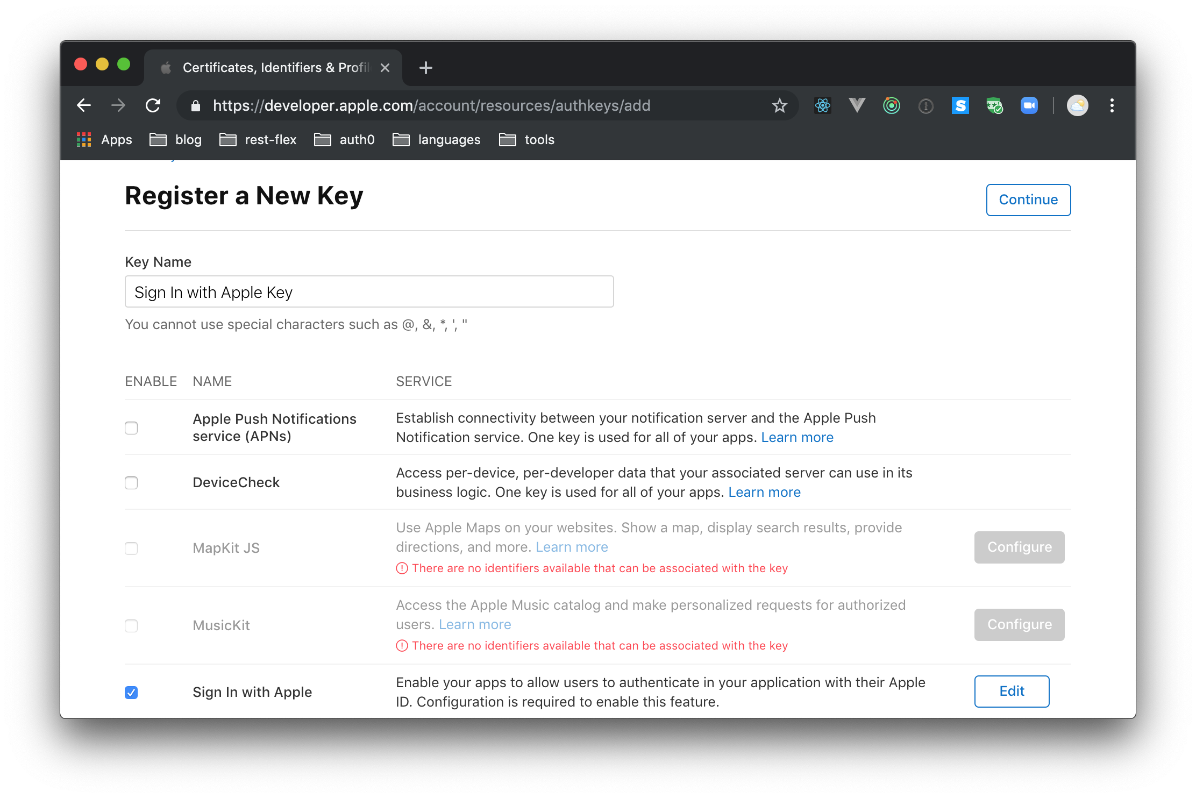Open Learn more link for MusicKit
The height and width of the screenshot is (798, 1196).
click(475, 625)
